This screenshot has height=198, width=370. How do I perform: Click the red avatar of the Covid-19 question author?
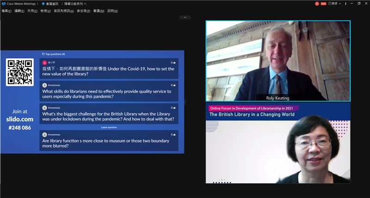click(x=44, y=63)
